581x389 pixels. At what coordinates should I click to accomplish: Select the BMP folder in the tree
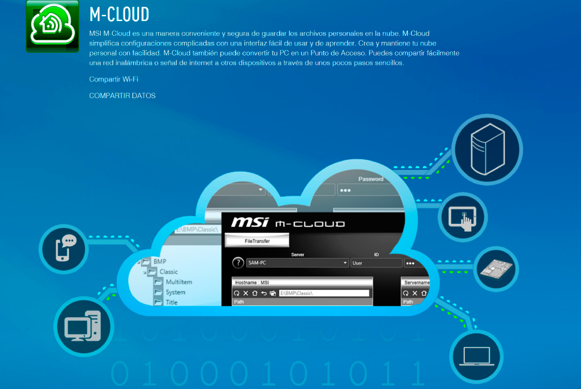159,262
